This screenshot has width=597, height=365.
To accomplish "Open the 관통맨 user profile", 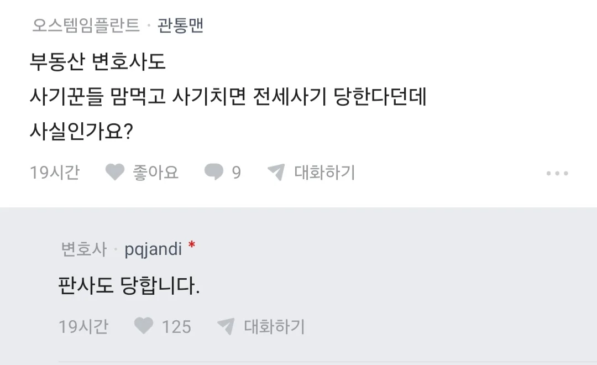I will click(181, 26).
